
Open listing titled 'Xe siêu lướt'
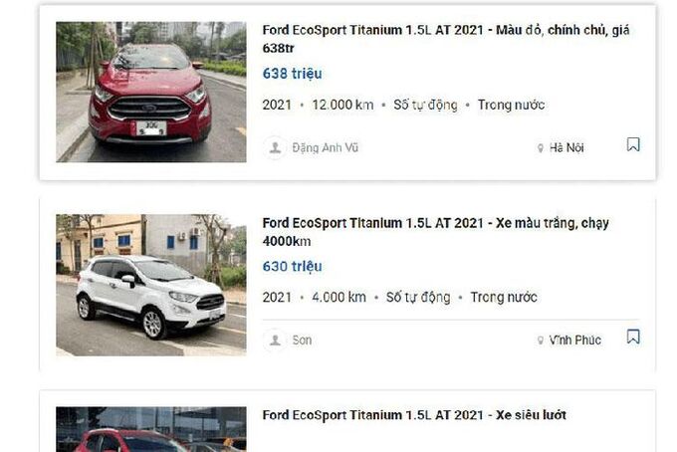413,414
